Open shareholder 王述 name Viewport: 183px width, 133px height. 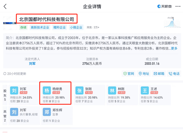click(154, 89)
